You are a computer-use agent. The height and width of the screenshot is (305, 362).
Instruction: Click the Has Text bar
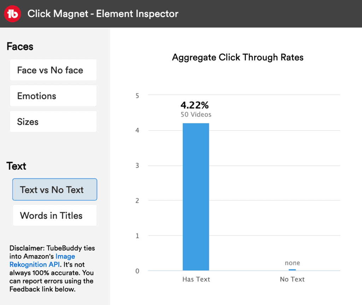(x=196, y=195)
